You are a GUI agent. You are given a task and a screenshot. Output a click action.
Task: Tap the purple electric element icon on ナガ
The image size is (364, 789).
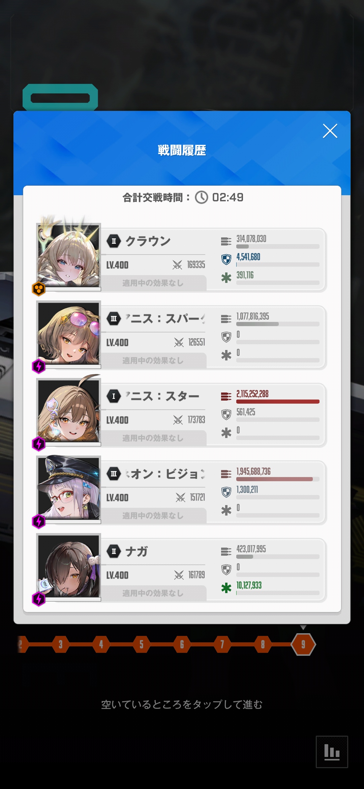click(39, 599)
